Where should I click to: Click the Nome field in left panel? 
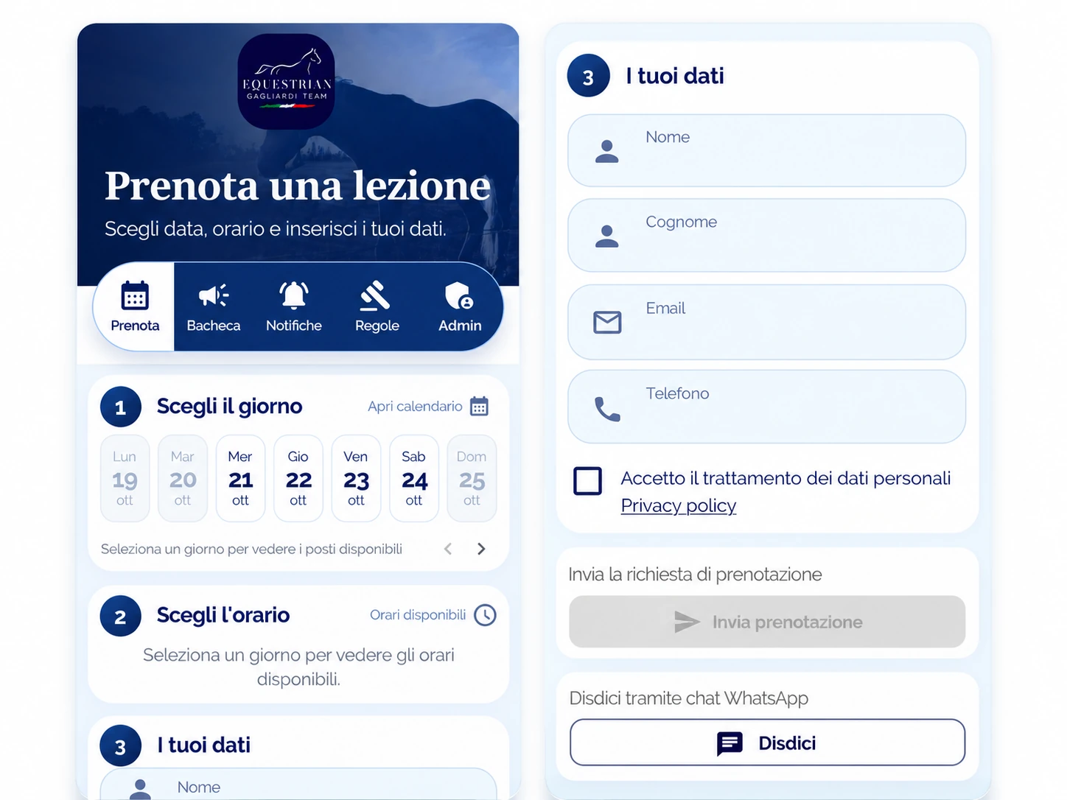tap(298, 785)
